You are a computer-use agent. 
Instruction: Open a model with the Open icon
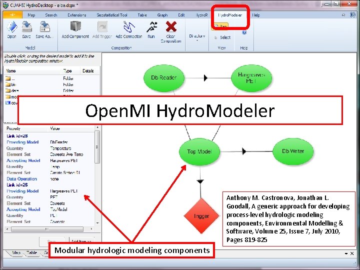point(11,29)
